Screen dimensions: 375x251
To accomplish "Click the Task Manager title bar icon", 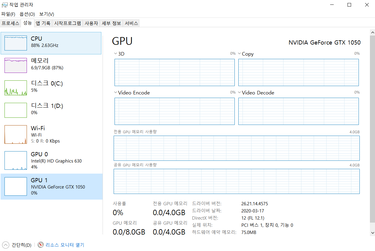I will 5,5.
